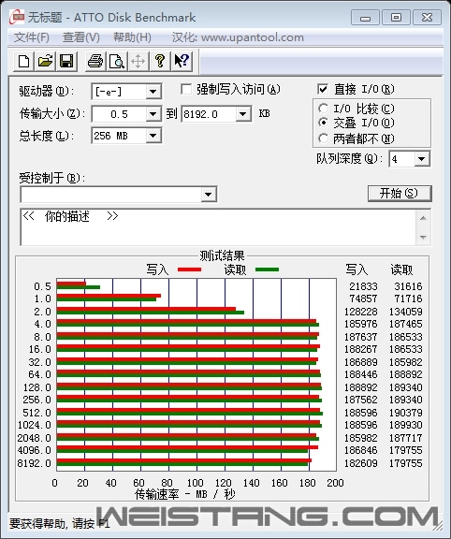Click the 写入 column header
This screenshot has height=539, width=451.
click(356, 269)
